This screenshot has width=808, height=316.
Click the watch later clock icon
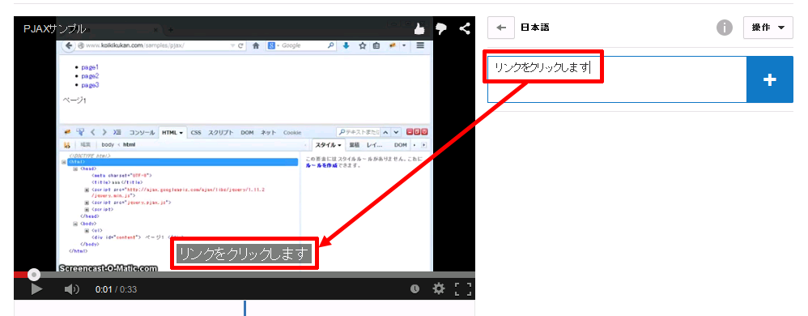coord(415,289)
